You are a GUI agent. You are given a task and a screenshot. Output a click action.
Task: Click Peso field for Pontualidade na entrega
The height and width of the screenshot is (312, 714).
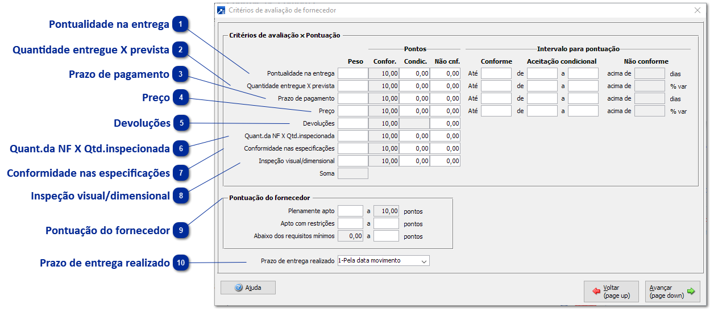tap(353, 73)
